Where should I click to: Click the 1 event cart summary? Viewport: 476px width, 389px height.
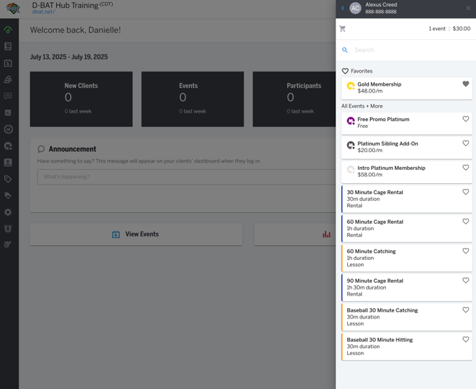(437, 28)
